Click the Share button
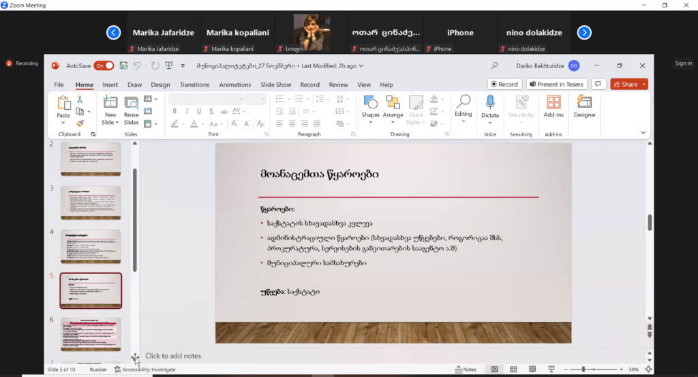The height and width of the screenshot is (377, 698). [628, 85]
